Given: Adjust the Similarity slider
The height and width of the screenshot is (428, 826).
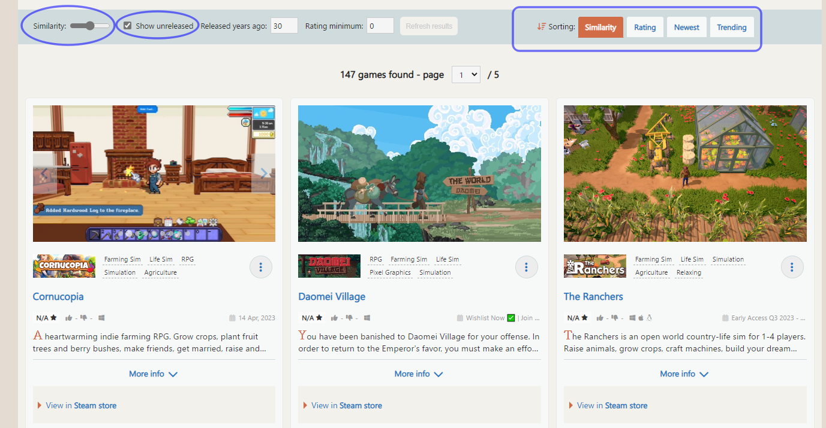Looking at the screenshot, I should [90, 26].
